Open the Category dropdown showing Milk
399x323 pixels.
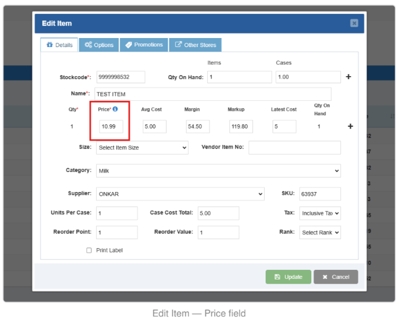(x=219, y=171)
